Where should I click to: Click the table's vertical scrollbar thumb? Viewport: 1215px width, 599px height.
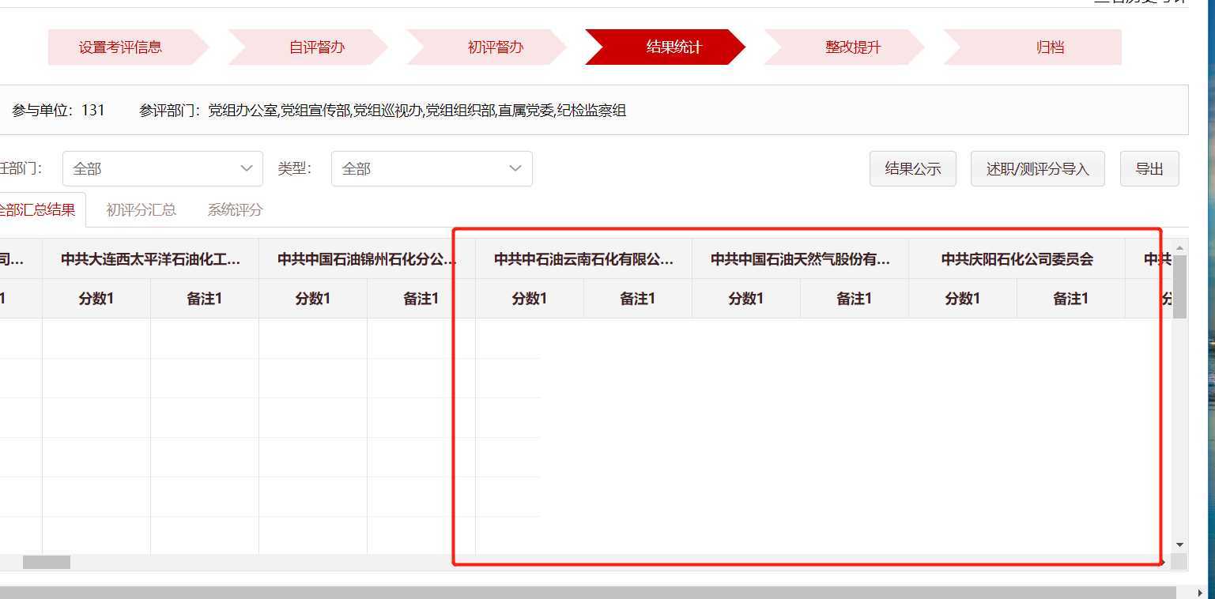pyautogui.click(x=1179, y=287)
